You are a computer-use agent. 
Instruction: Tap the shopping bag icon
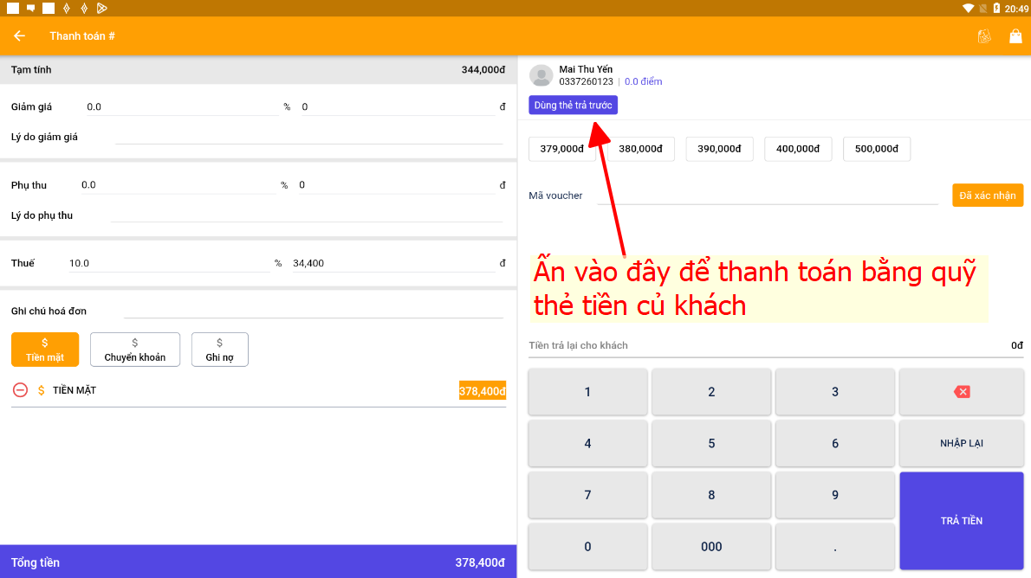1015,35
